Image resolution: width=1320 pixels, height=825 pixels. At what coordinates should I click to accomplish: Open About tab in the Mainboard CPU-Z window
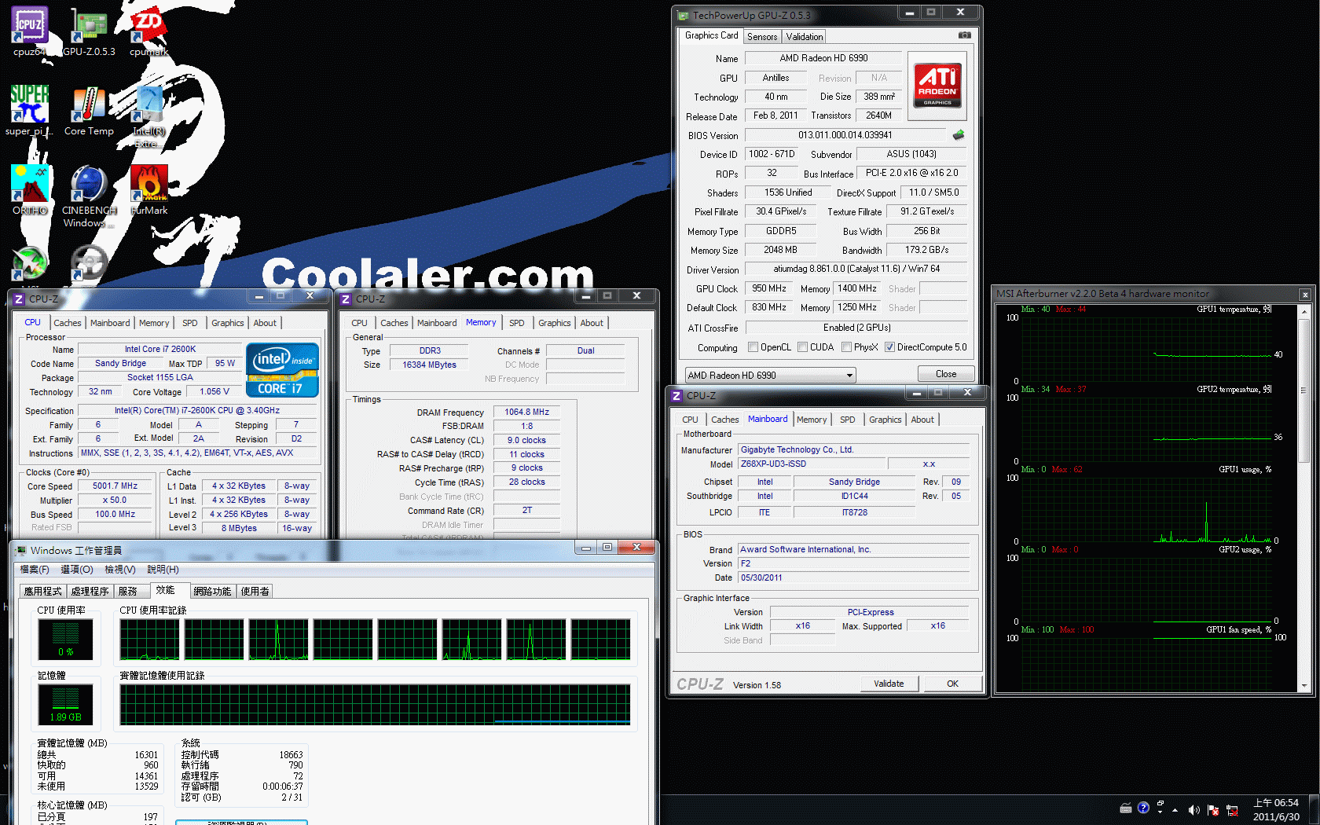[922, 420]
